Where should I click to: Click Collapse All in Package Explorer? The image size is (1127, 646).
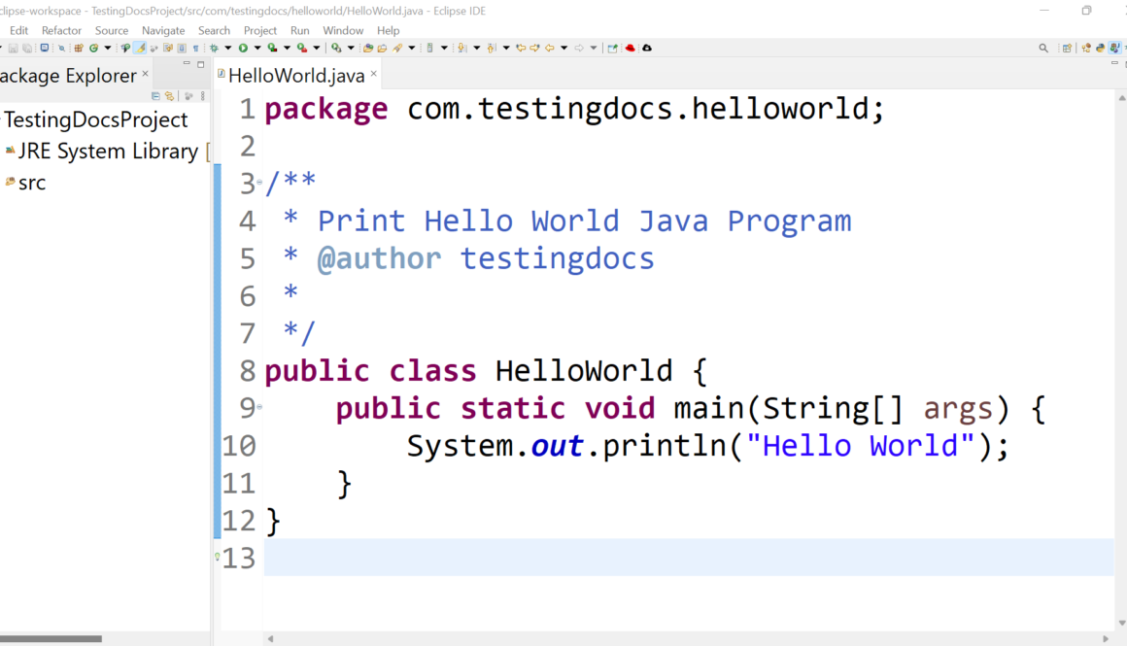pyautogui.click(x=155, y=96)
